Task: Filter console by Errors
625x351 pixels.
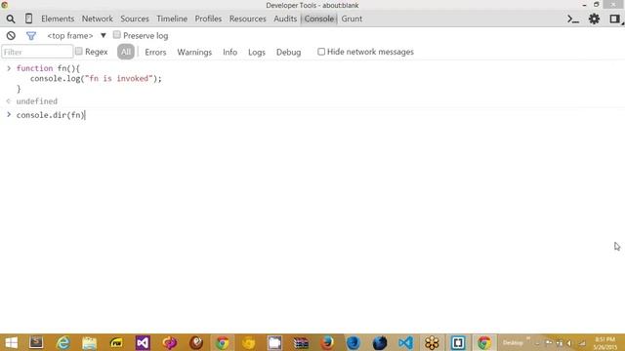Action: click(155, 52)
